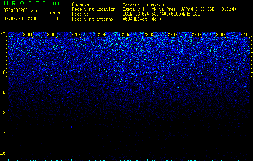Click the 2207 time marker
The width and height of the screenshot is (253, 161).
pos(173,35)
